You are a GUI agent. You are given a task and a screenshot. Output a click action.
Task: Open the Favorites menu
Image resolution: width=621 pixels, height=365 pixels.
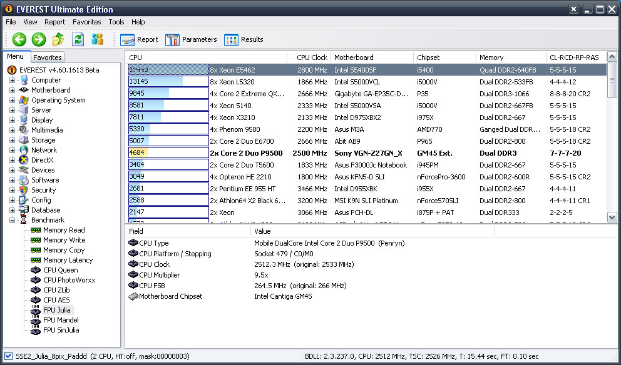point(87,22)
